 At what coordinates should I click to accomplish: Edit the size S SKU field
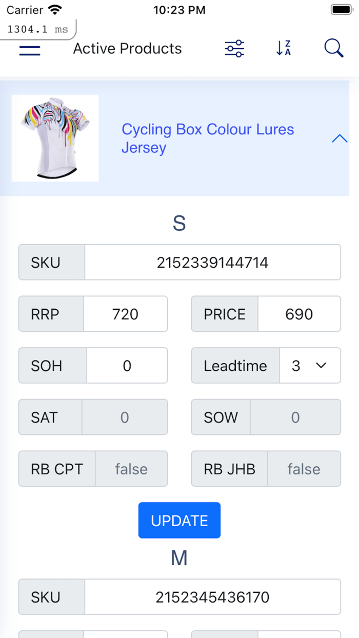(212, 263)
